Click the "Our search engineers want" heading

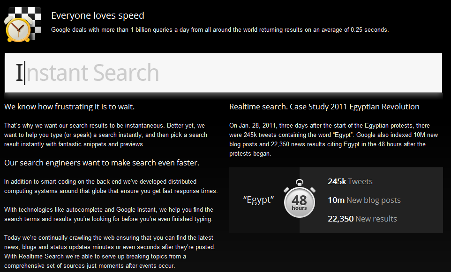point(102,163)
